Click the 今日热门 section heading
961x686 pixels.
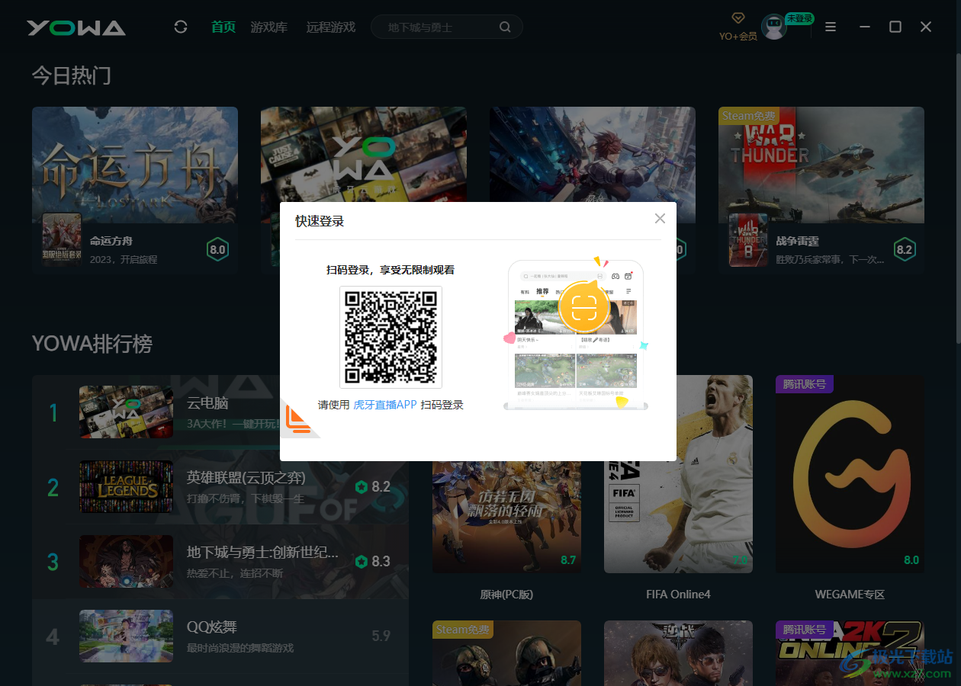pyautogui.click(x=72, y=75)
